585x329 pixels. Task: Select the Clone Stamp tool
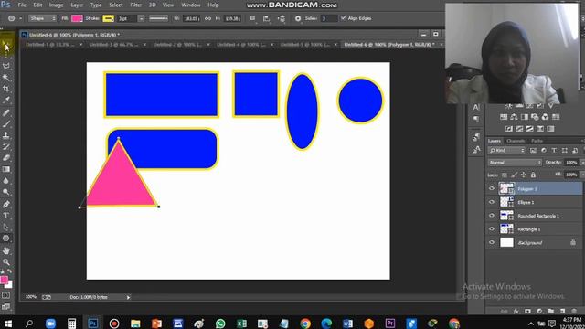[6, 135]
